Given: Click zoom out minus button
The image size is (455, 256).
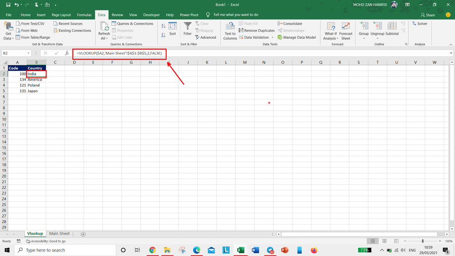Looking at the screenshot, I should click(x=405, y=241).
